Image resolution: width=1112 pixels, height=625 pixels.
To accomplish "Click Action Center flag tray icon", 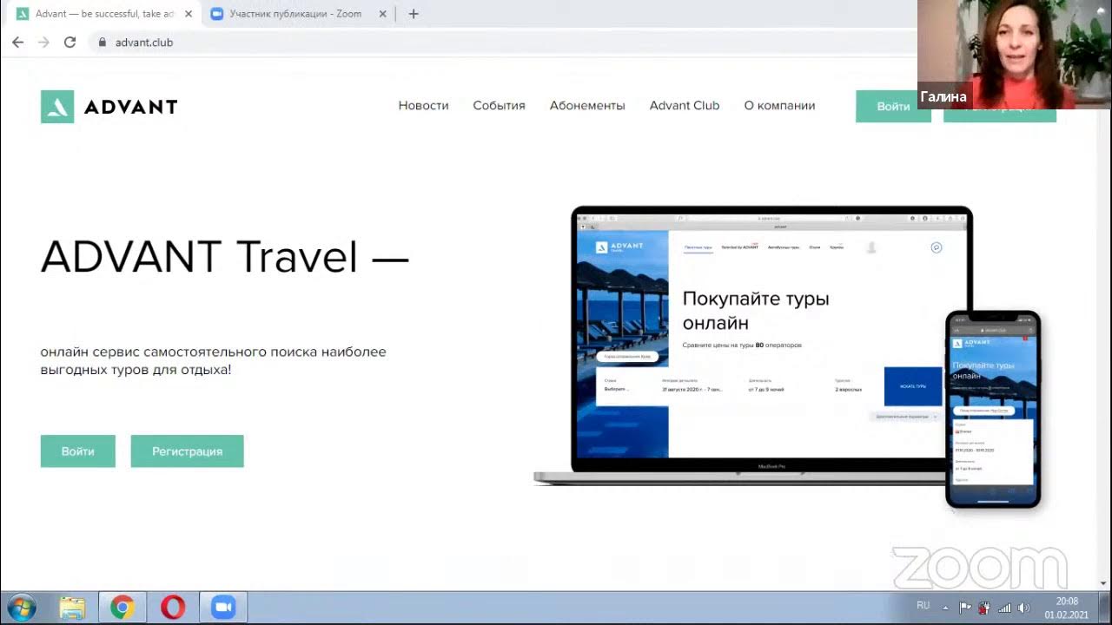I will tap(965, 609).
